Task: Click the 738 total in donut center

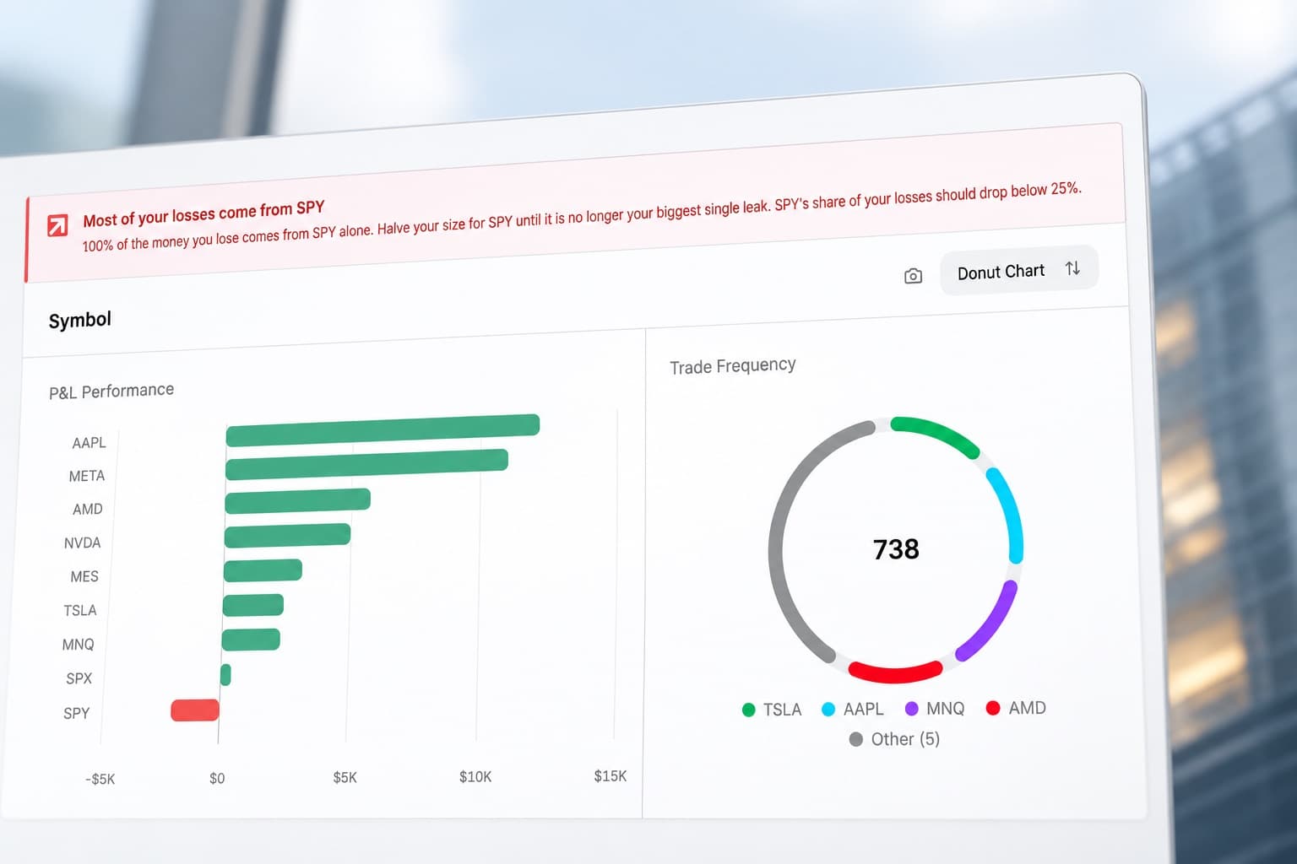Action: 896,549
